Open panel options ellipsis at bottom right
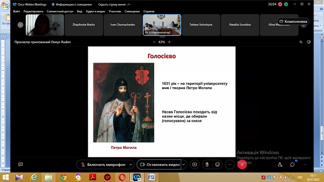Screen dimensions: 324x182 (x=305, y=164)
